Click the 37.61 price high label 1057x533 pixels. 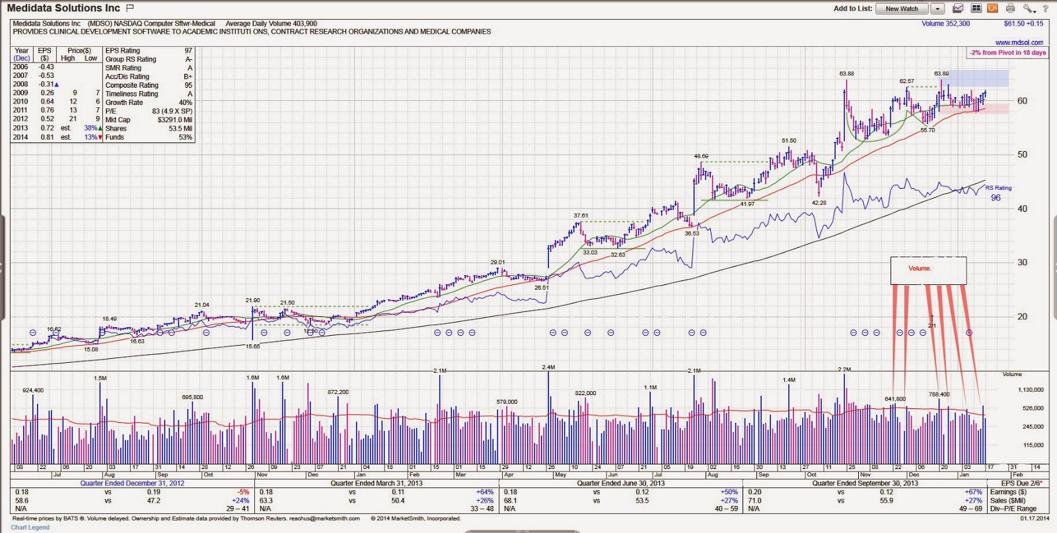[581, 215]
